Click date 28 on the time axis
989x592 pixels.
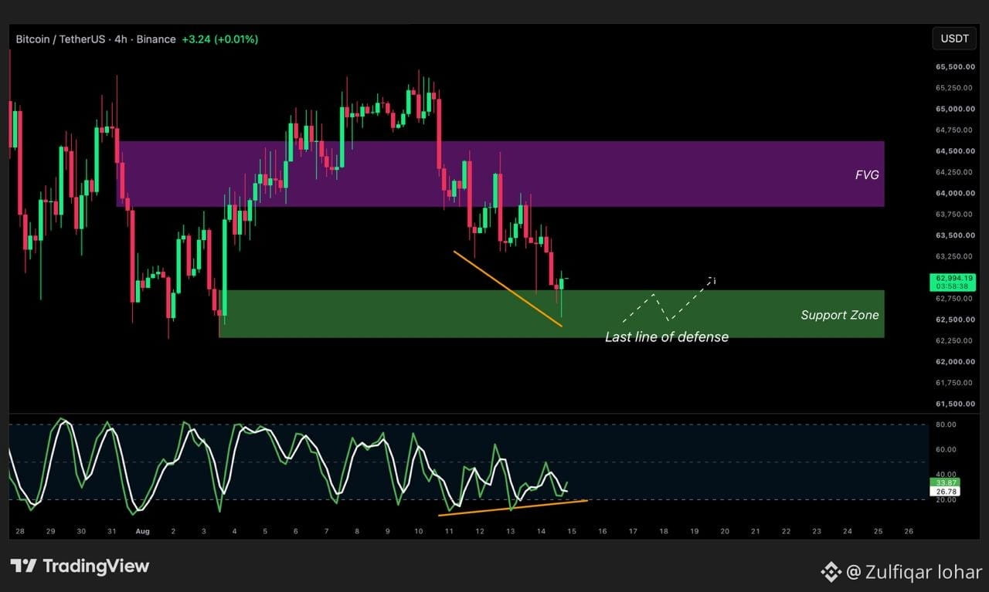click(20, 532)
